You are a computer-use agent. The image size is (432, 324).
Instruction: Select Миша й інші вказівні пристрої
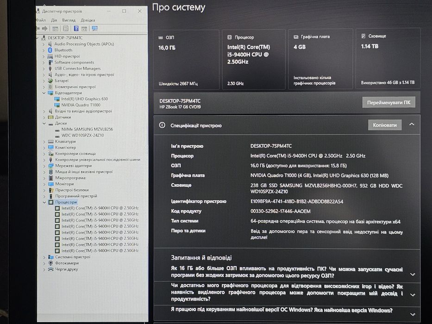pos(84,172)
